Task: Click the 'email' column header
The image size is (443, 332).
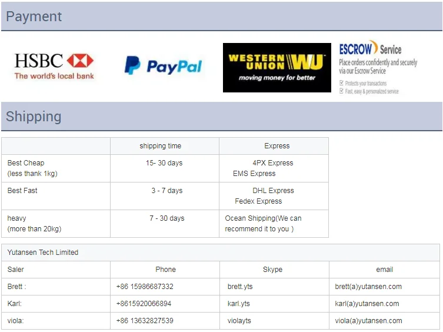Action: click(384, 270)
